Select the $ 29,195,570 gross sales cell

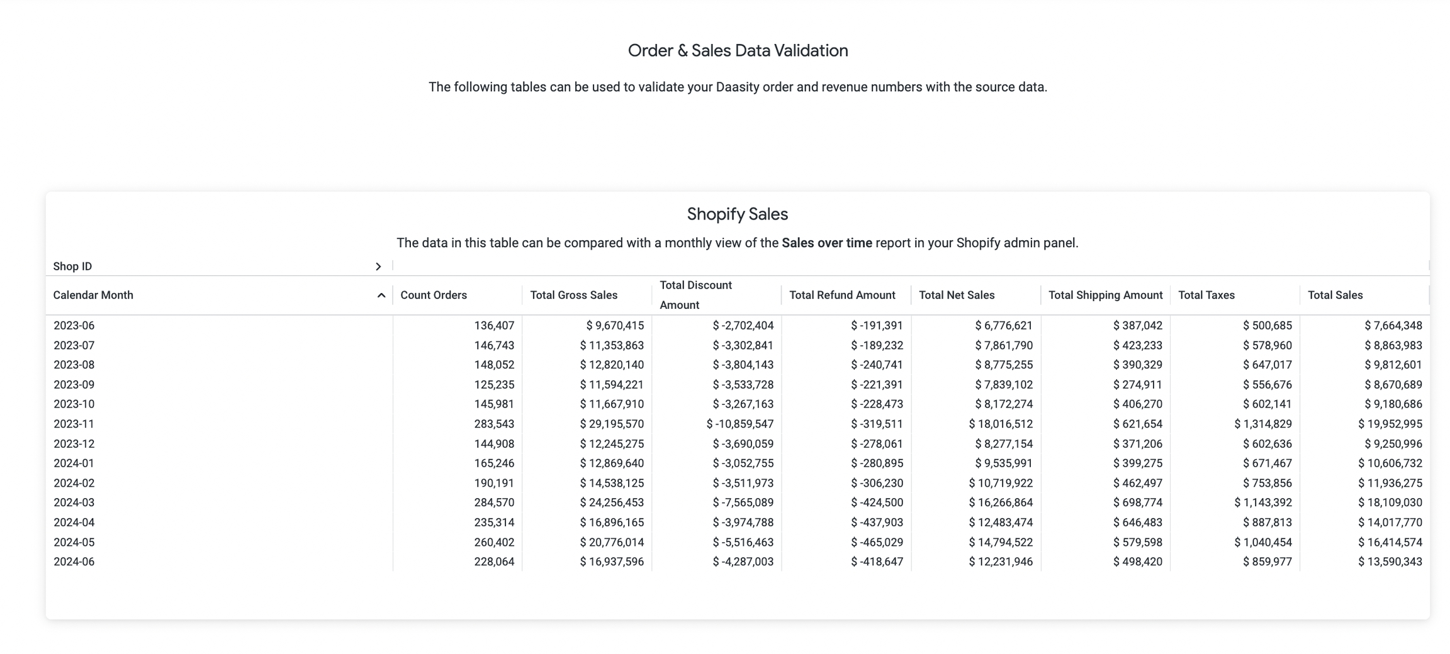[612, 424]
